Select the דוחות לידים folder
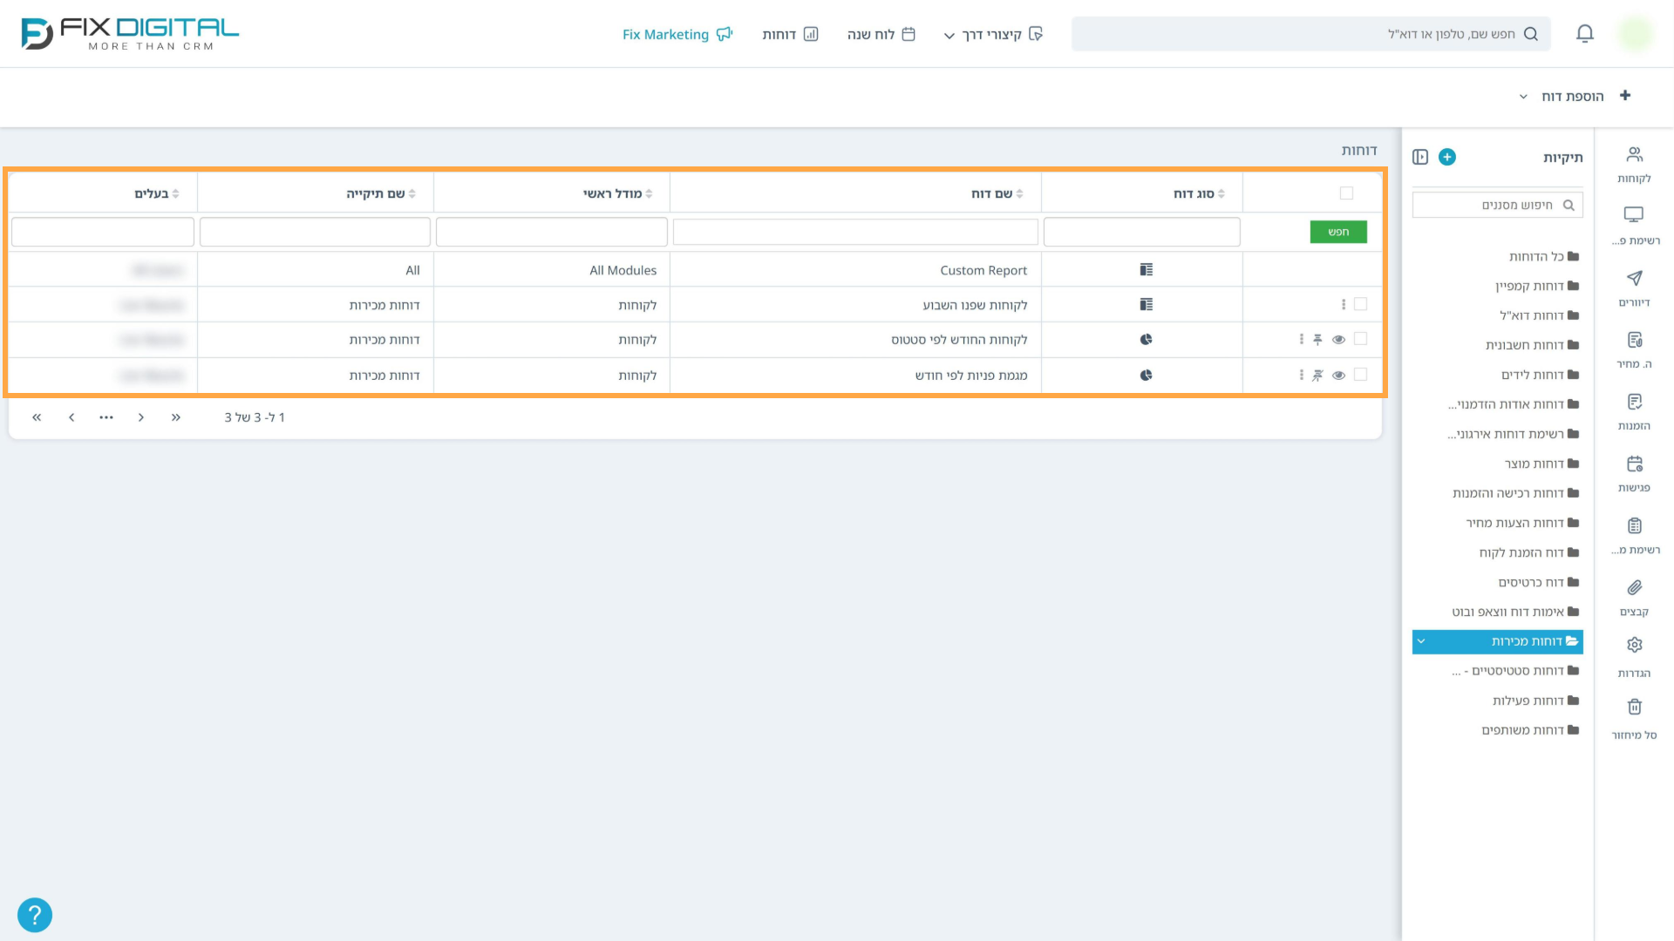The width and height of the screenshot is (1674, 941). click(x=1540, y=375)
